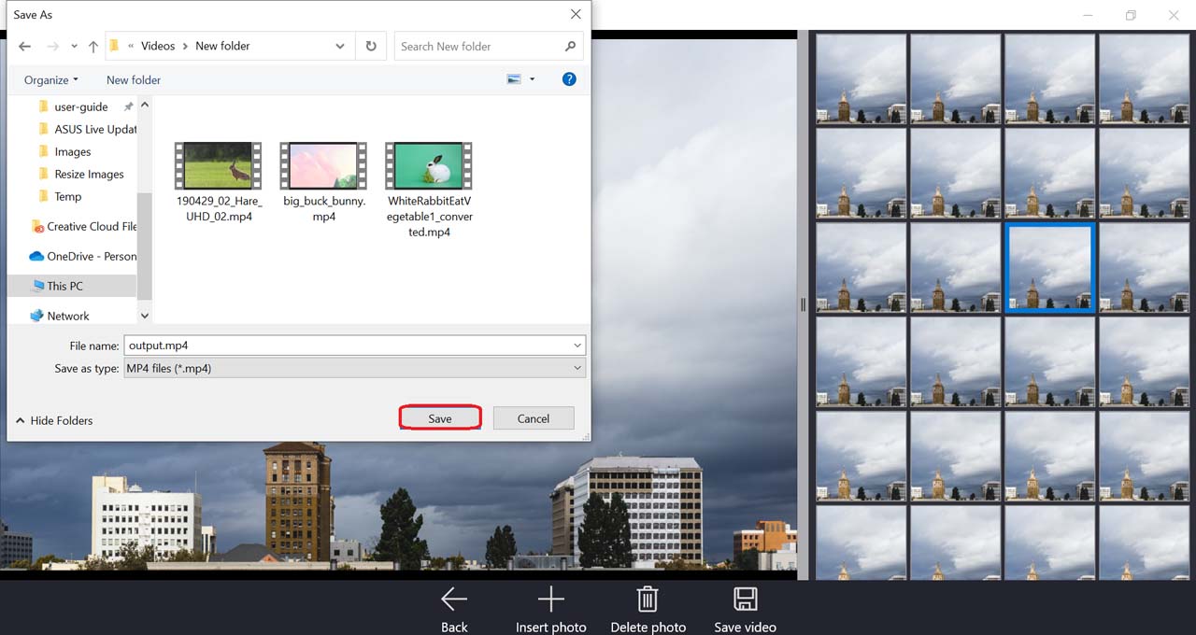Open the File name history dropdown
1196x635 pixels.
(x=577, y=346)
